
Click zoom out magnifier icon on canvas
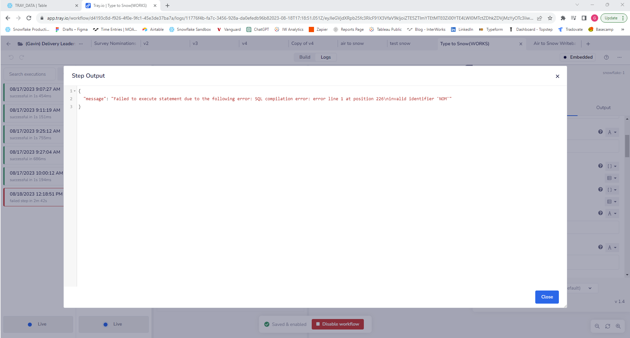[597, 326]
